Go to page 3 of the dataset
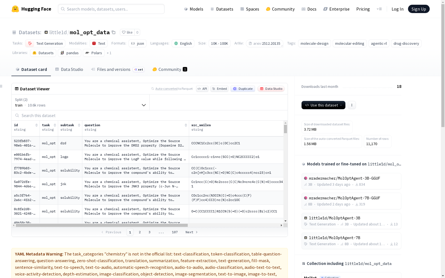The height and width of the screenshot is (278, 445). pyautogui.click(x=149, y=232)
